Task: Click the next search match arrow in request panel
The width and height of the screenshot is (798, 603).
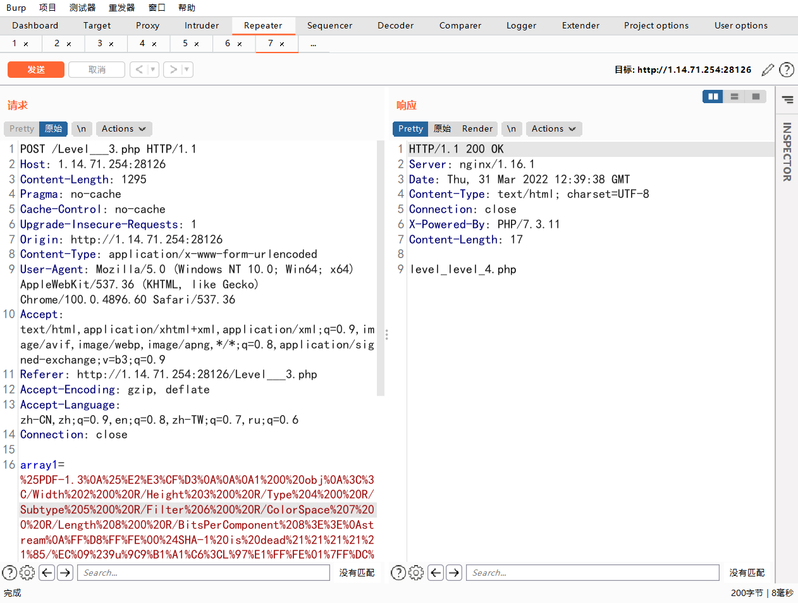Action: click(x=65, y=573)
